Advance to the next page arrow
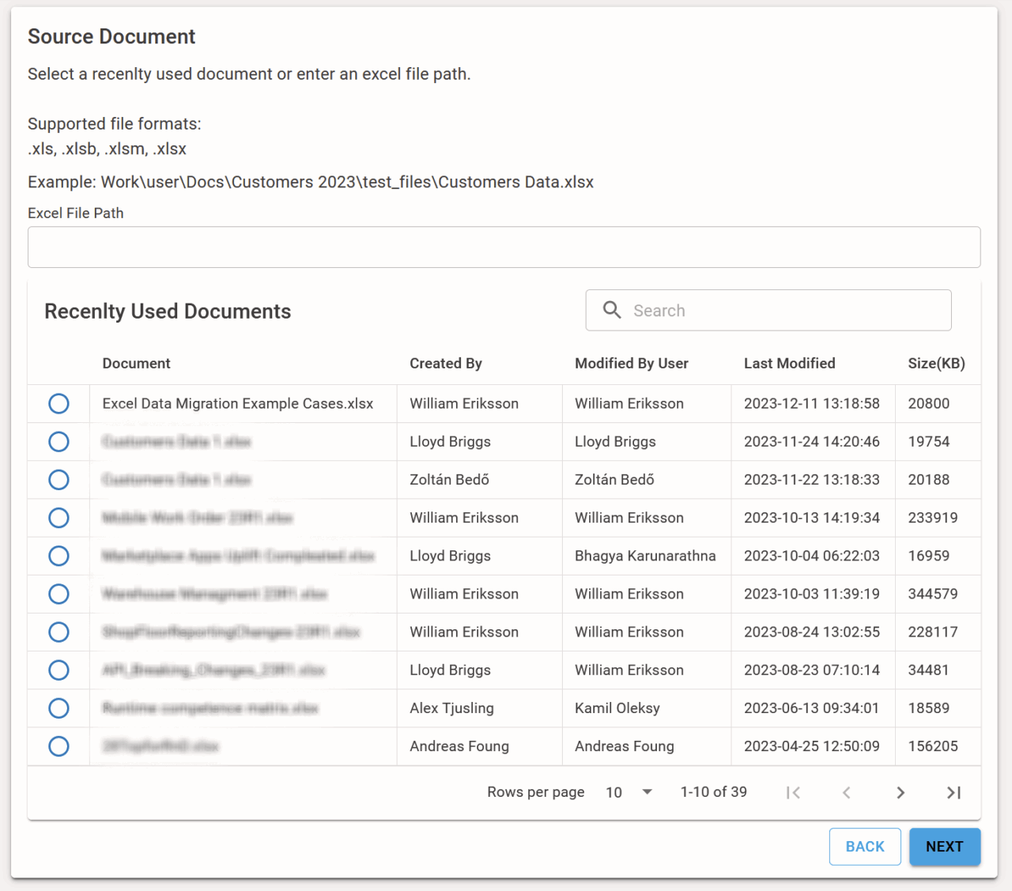 tap(900, 792)
